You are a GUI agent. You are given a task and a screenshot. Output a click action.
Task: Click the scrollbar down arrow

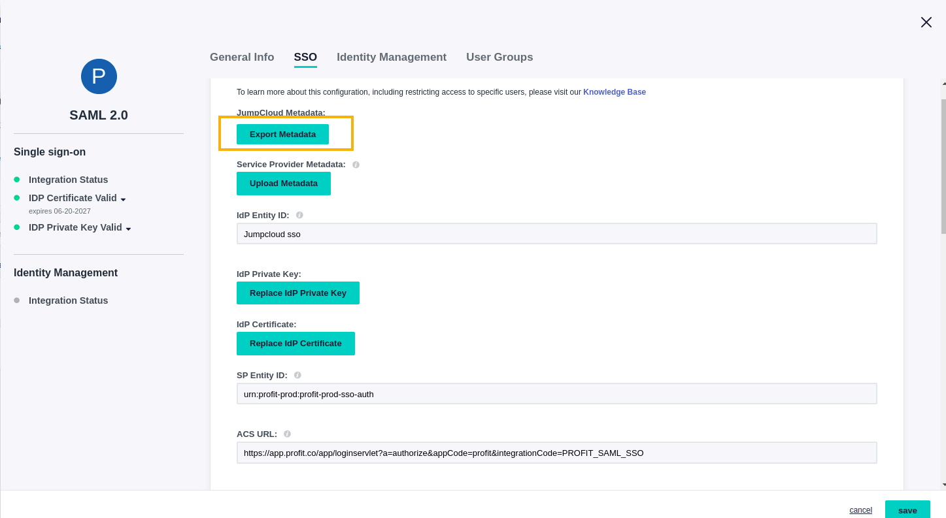pyautogui.click(x=943, y=485)
